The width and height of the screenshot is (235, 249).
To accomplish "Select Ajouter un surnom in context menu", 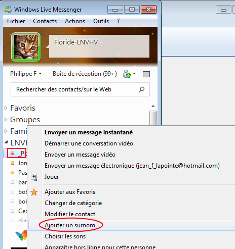I will 70,225.
